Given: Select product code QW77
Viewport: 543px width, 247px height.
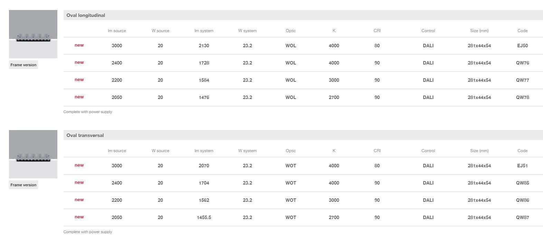Looking at the screenshot, I should pos(522,80).
